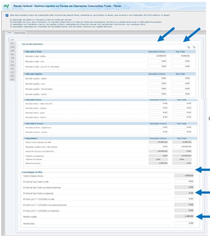Click the Imposto a pagar calculated value
210x237 pixels.
(184, 216)
